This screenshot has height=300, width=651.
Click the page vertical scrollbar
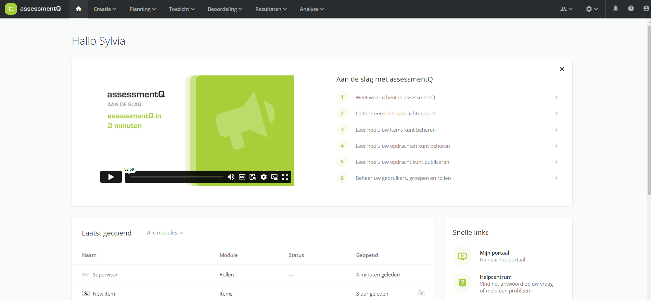649,110
